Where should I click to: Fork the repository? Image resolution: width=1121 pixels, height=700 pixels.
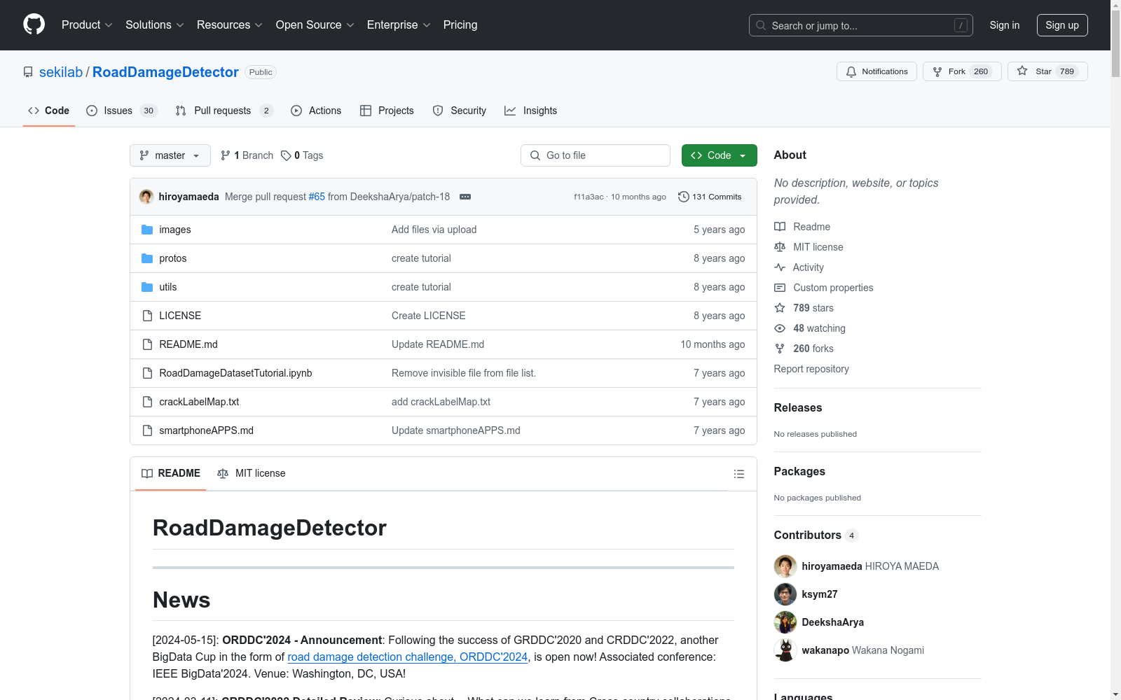click(962, 71)
